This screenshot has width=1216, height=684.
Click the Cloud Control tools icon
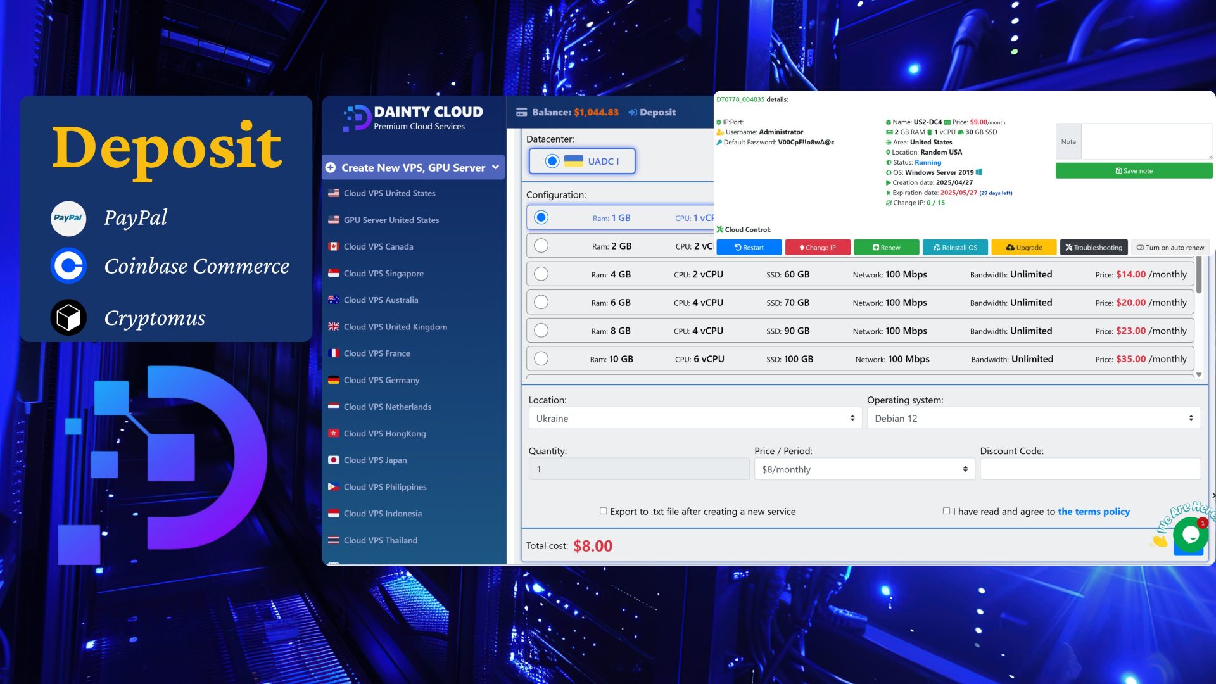720,229
